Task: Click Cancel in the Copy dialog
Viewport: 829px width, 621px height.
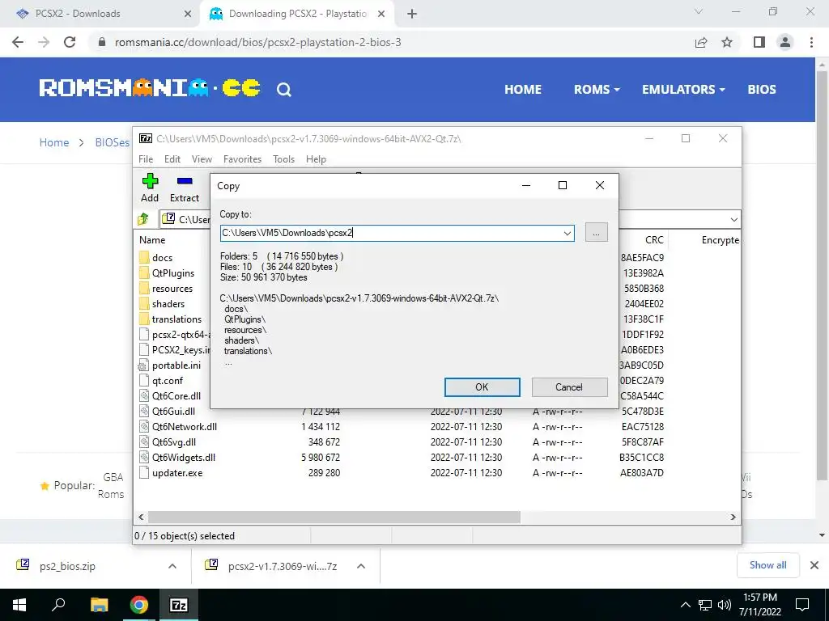Action: point(569,387)
